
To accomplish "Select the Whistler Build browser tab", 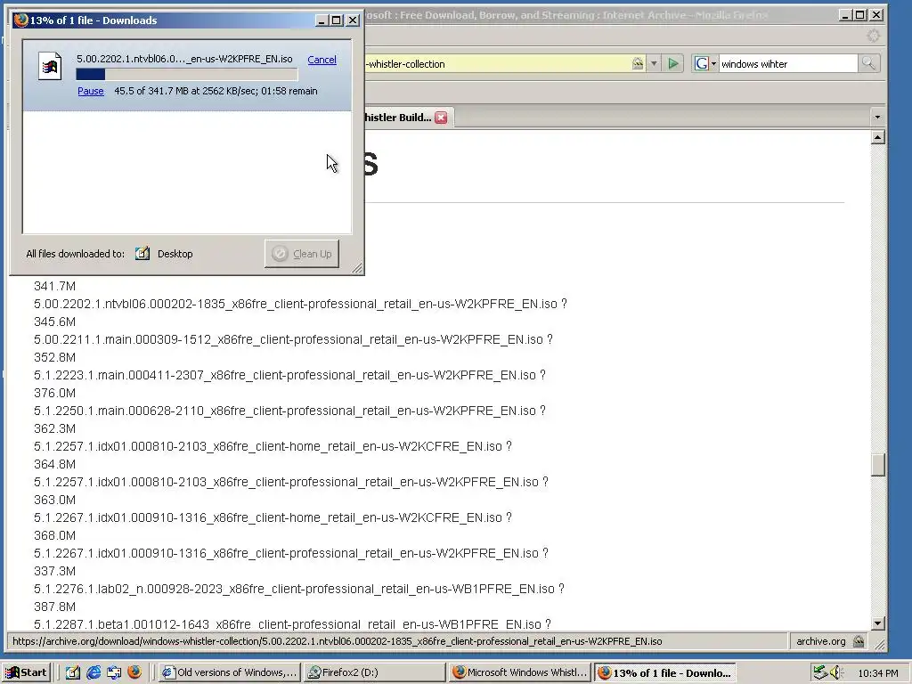I will click(x=398, y=118).
